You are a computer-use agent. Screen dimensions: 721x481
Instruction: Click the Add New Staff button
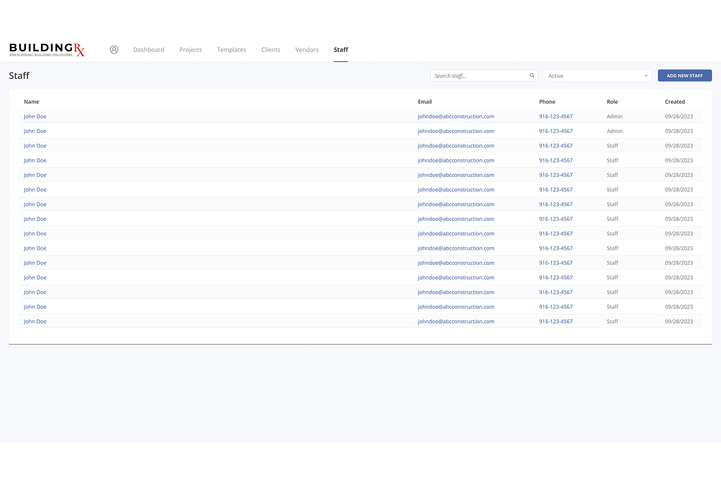tap(685, 76)
